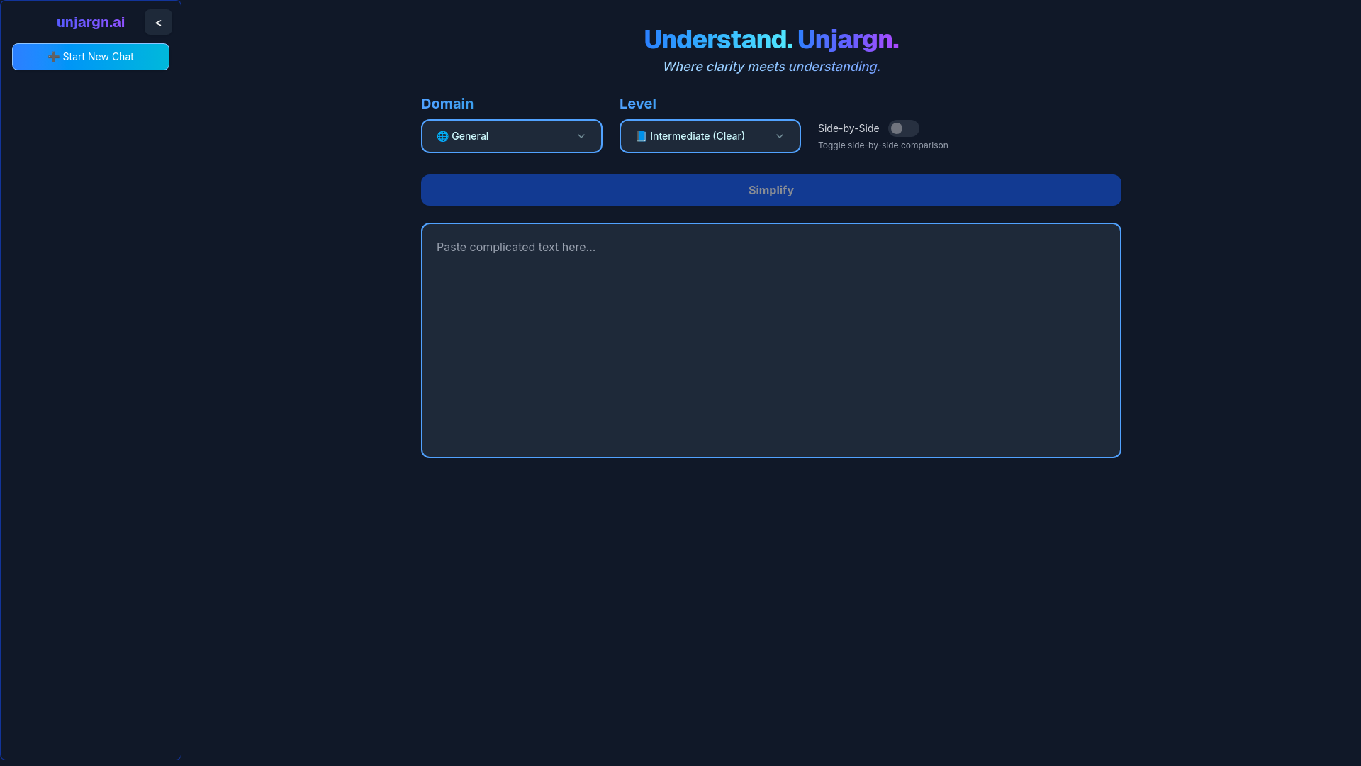Screen dimensions: 1361x766
Task: Click the 'Understand. Unjargn.' heading
Action: (x=771, y=39)
